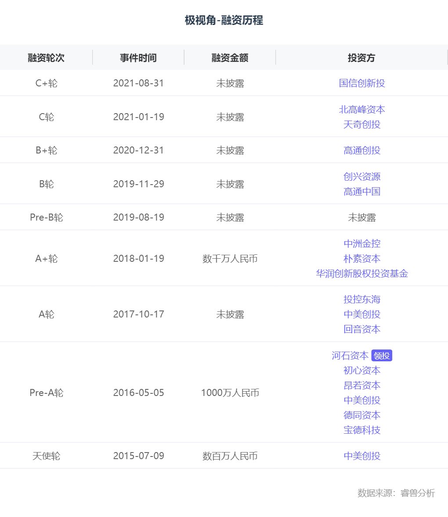Click the date 2019-11-29
Screen dimensions: 448x517
click(x=138, y=184)
